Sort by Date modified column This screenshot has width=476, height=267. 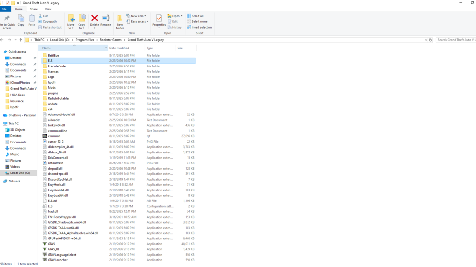coord(126,48)
